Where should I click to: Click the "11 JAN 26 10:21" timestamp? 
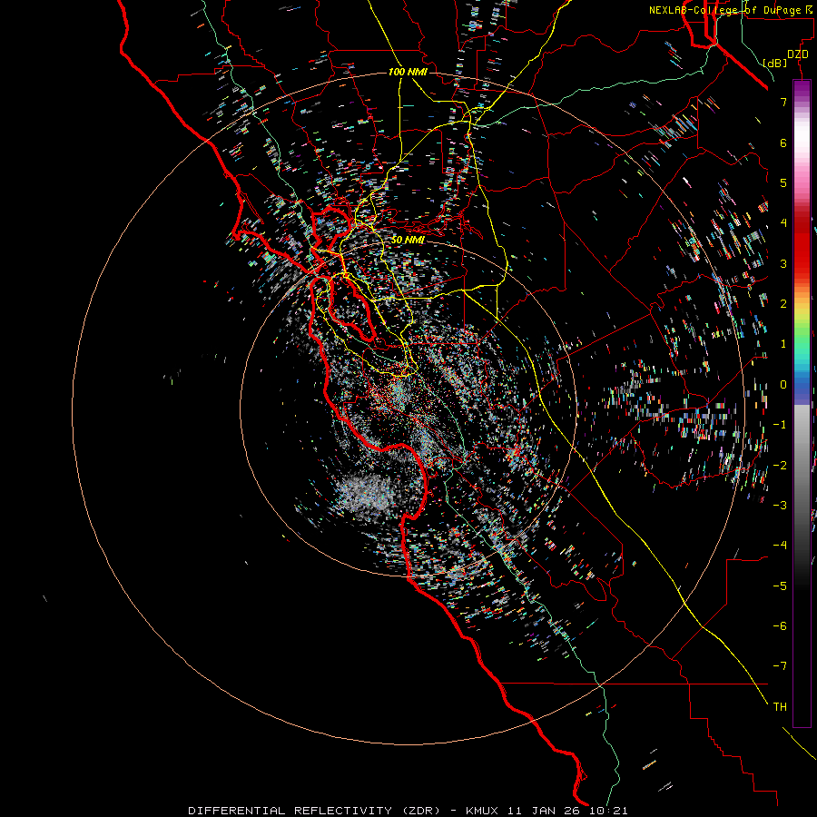567,811
